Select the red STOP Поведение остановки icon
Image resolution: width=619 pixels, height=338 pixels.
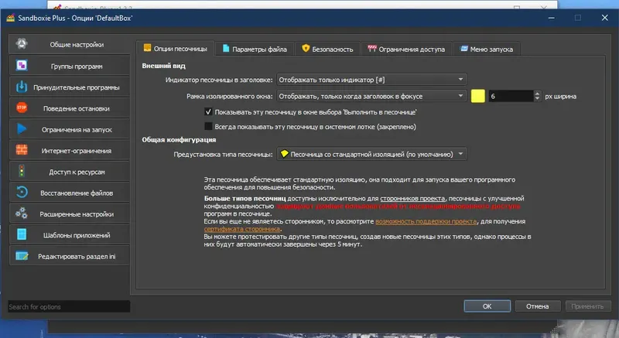pos(22,108)
